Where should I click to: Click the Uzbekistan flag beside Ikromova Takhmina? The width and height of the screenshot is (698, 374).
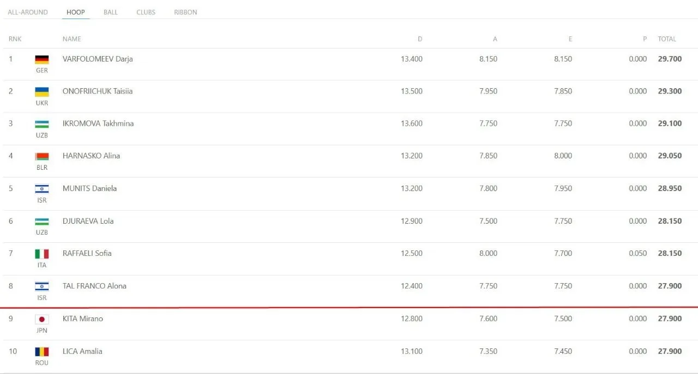[x=42, y=124]
